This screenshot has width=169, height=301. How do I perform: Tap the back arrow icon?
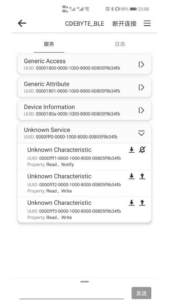pos(22,23)
